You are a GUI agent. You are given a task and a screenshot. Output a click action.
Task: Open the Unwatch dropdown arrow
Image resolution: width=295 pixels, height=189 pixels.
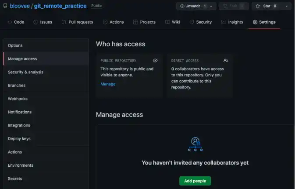[211, 6]
